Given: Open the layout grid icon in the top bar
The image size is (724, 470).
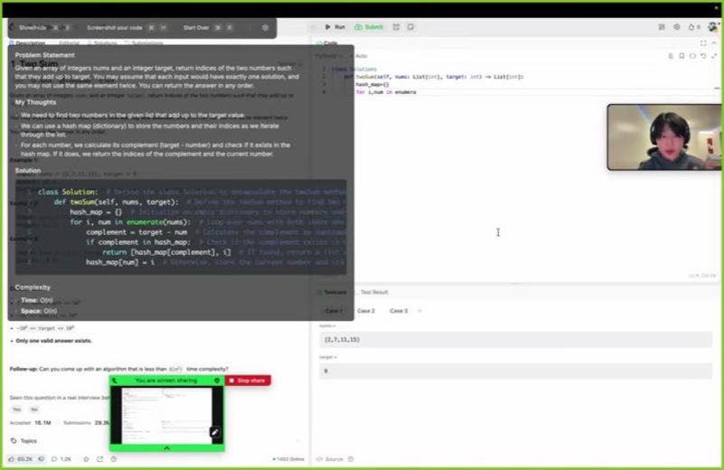Looking at the screenshot, I should 662,27.
